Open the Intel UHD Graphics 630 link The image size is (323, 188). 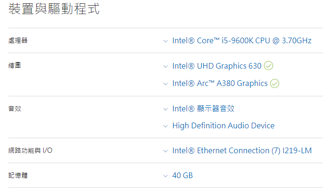tap(216, 66)
